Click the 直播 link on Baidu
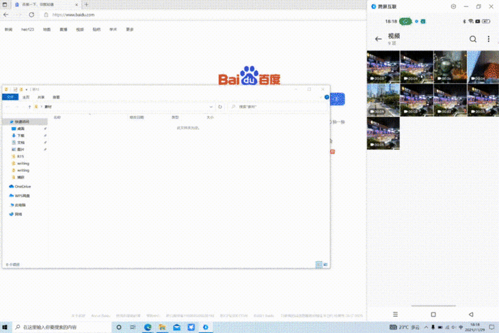The height and width of the screenshot is (333, 499). click(x=64, y=29)
